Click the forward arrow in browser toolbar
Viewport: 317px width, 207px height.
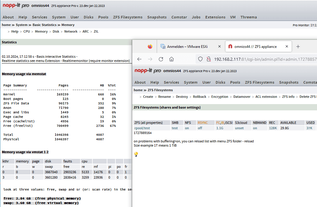[150, 59]
